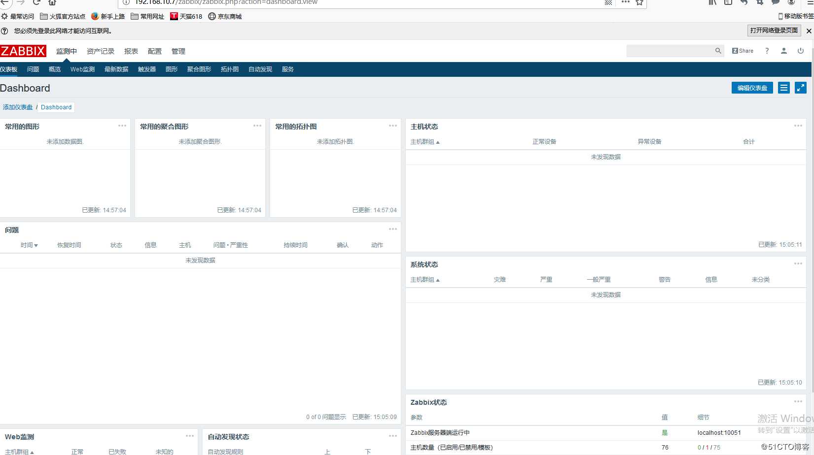Image resolution: width=814 pixels, height=455 pixels.
Task: Open 新手上路 Firefox bookmark
Action: coord(108,16)
